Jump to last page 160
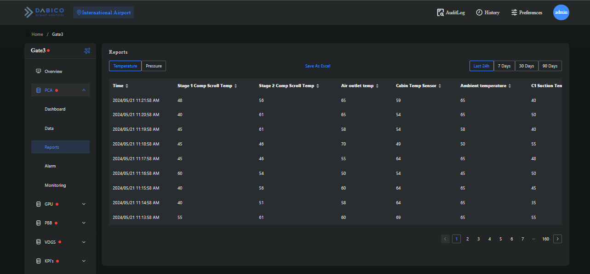 point(545,239)
